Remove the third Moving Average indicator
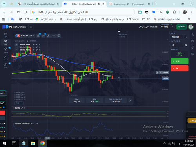The width and height of the screenshot is (196, 147). coord(40,50)
